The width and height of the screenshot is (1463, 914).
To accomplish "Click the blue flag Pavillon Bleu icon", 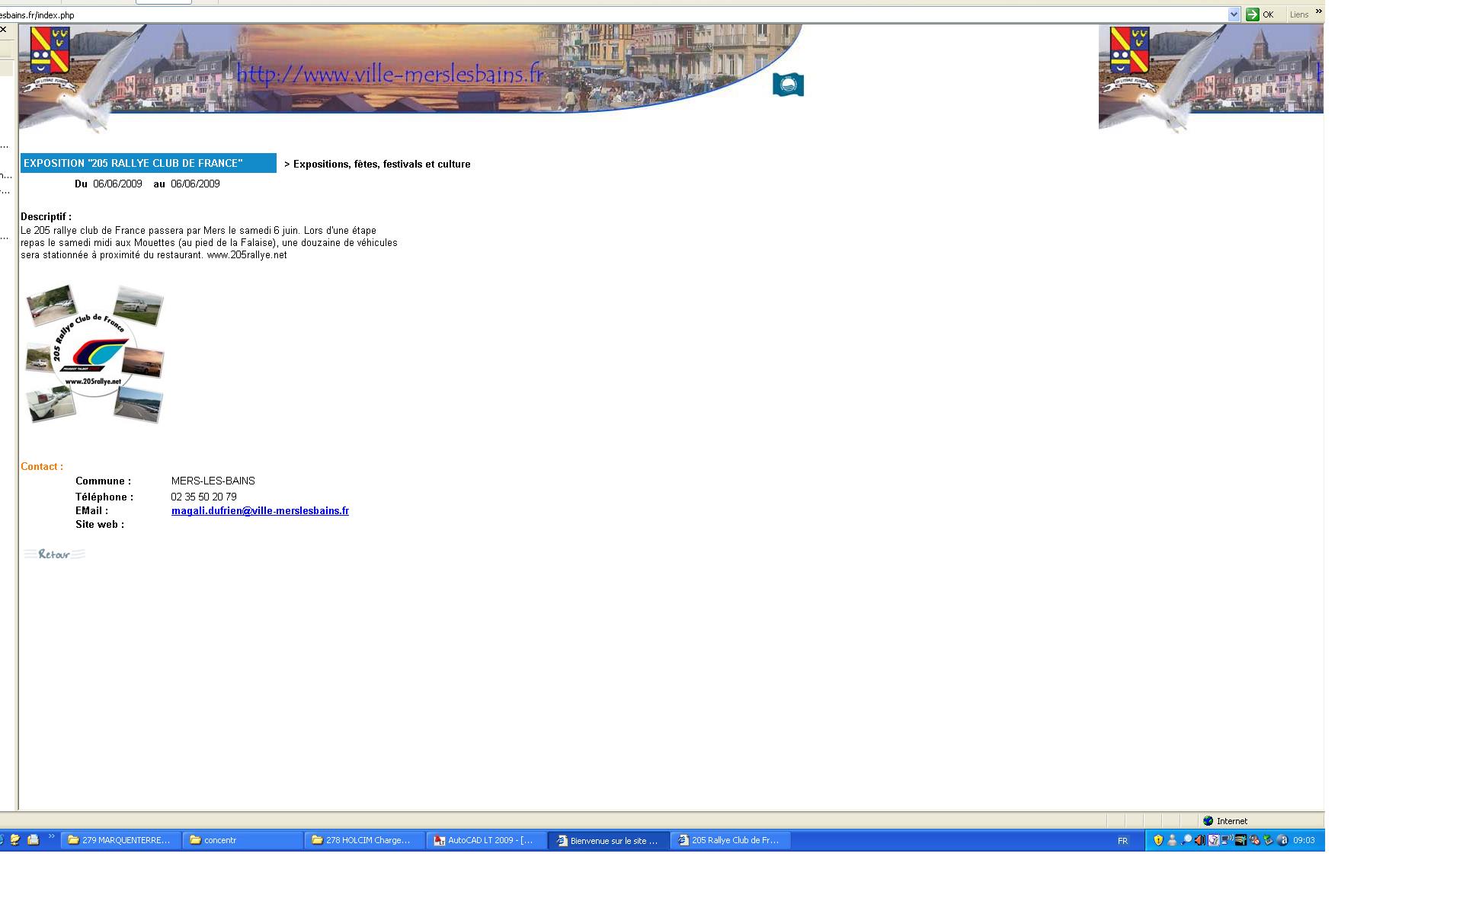I will [x=788, y=85].
